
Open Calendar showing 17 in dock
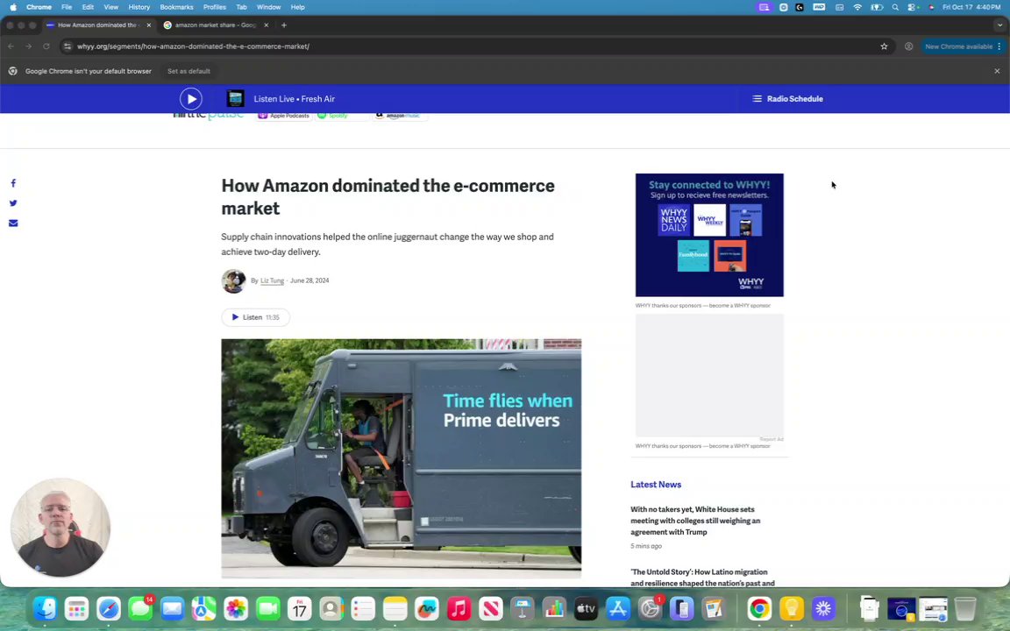click(300, 608)
